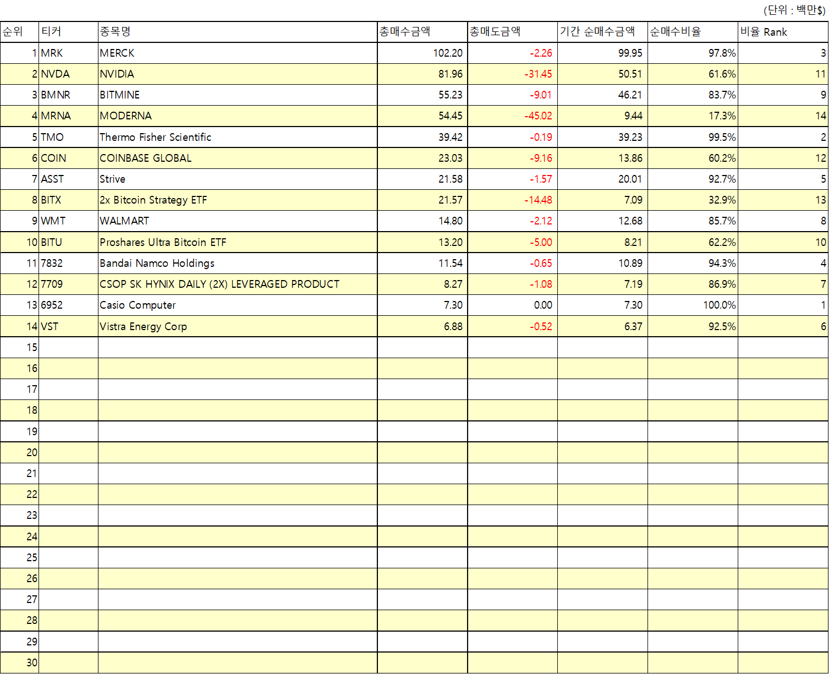The image size is (829, 674).
Task: Select the MRNA ticker cell
Action: [x=69, y=116]
